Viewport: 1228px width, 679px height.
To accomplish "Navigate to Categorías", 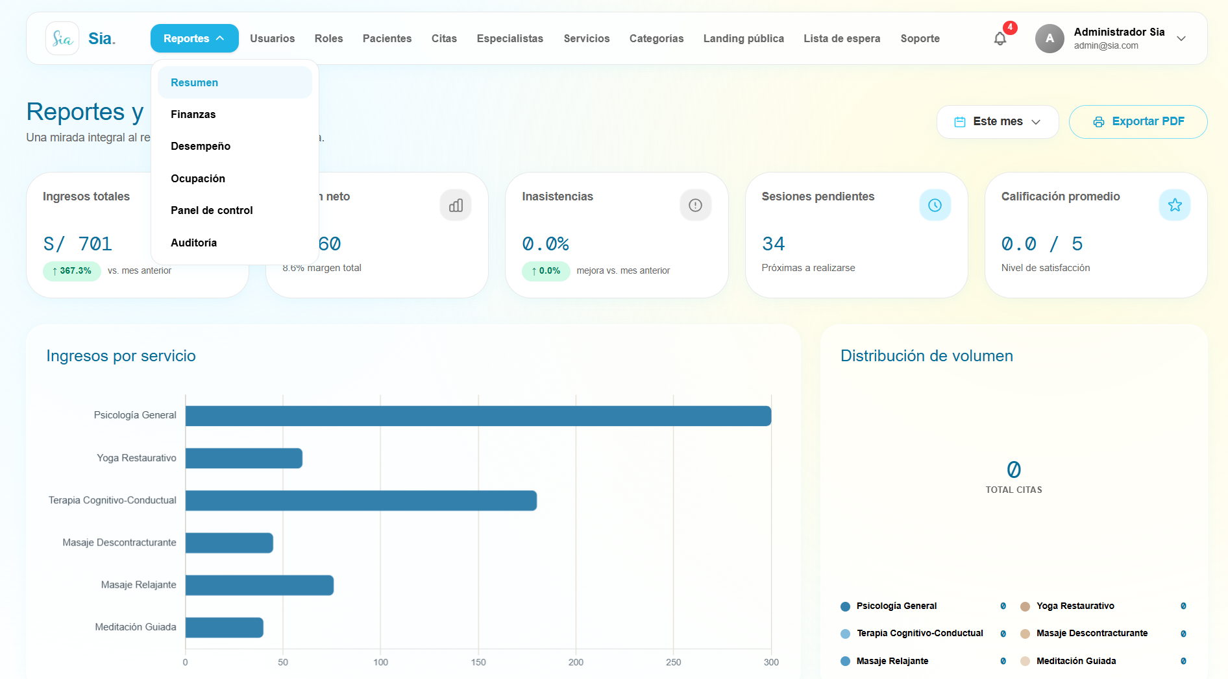I will click(x=657, y=38).
